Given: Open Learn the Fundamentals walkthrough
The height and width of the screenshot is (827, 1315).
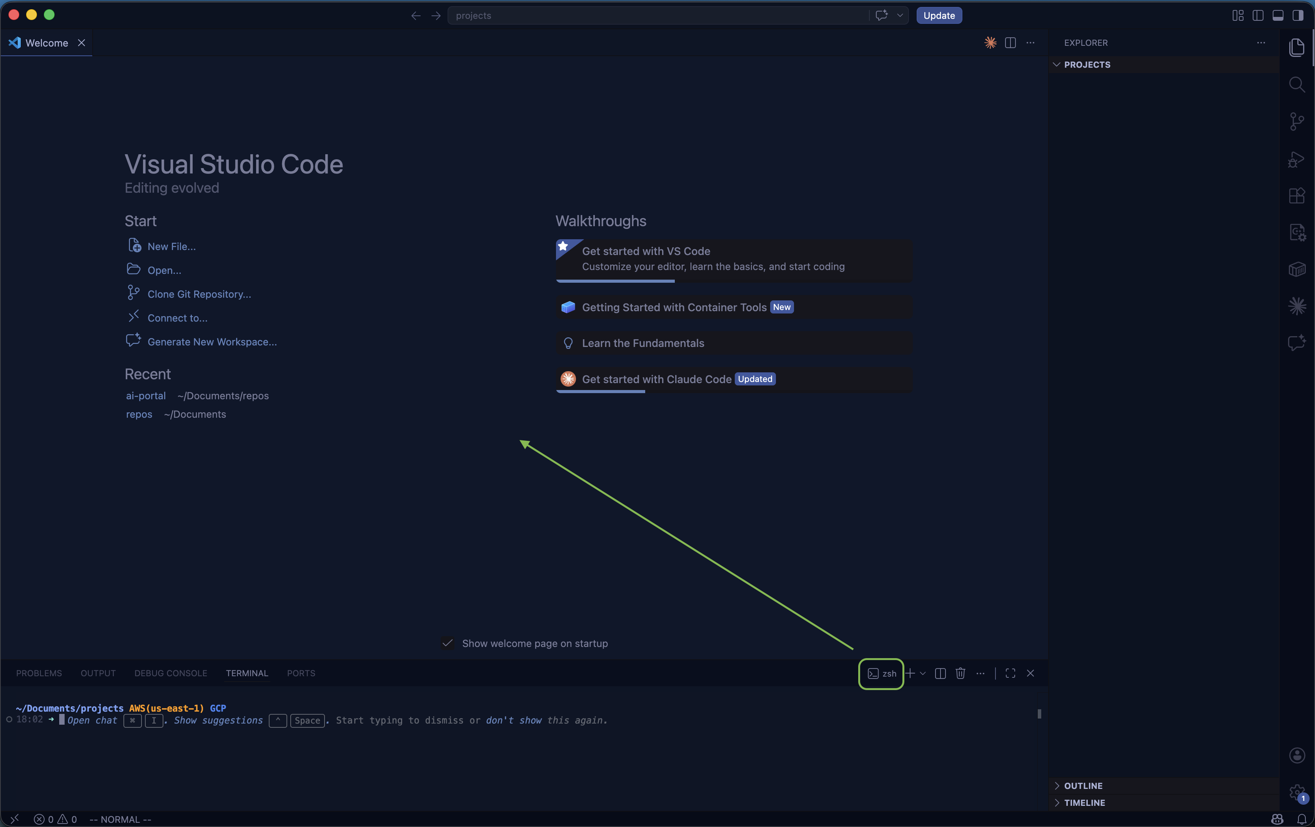Looking at the screenshot, I should 733,343.
